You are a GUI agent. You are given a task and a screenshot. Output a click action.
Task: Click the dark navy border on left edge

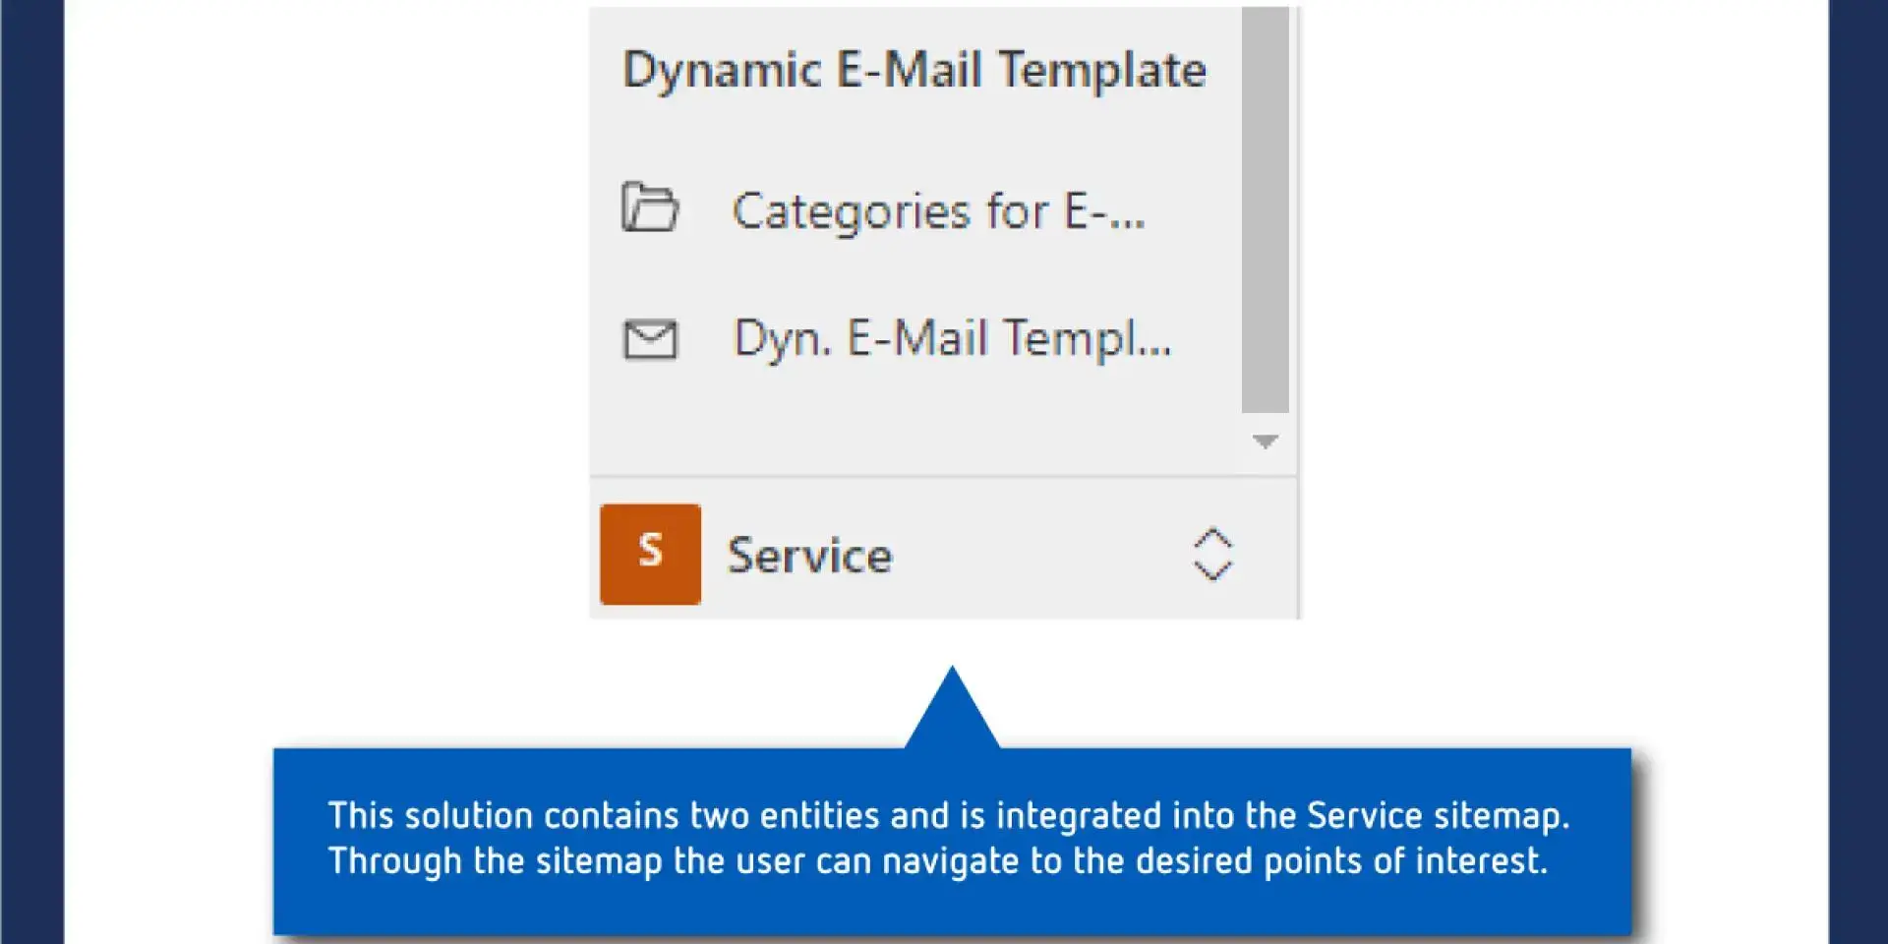click(x=31, y=472)
